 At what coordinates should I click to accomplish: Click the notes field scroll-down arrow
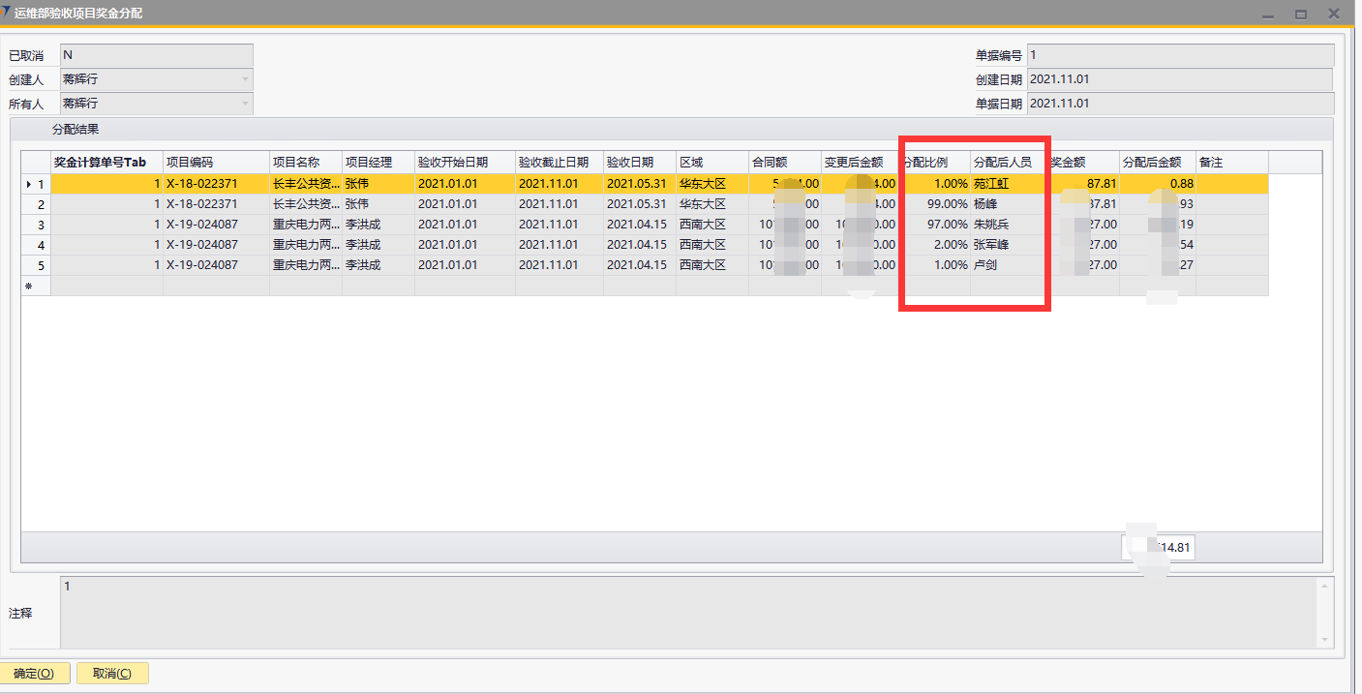pos(1324,640)
